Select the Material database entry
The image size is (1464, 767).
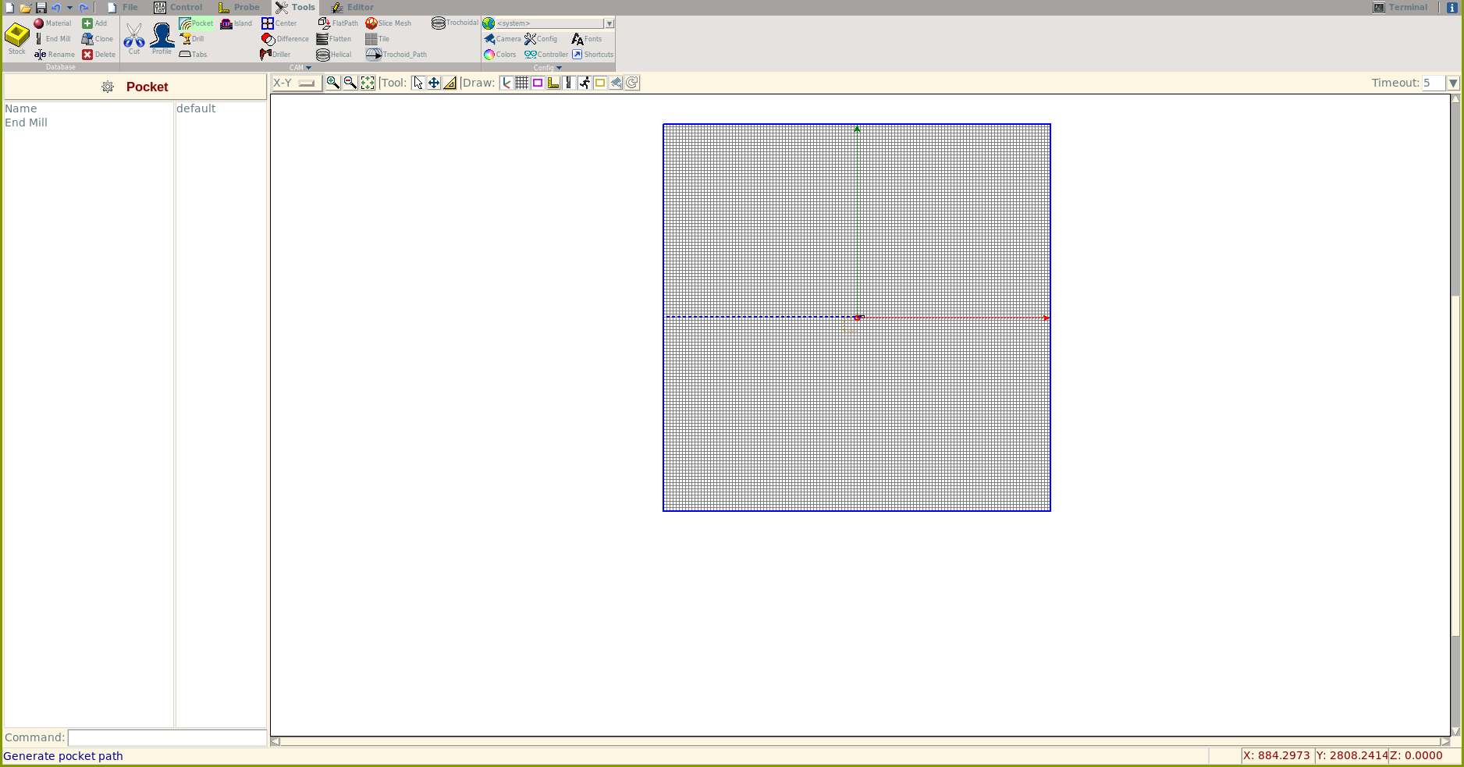pos(52,23)
